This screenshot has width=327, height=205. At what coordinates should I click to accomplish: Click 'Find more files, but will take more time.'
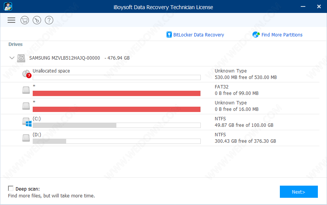click(x=51, y=196)
